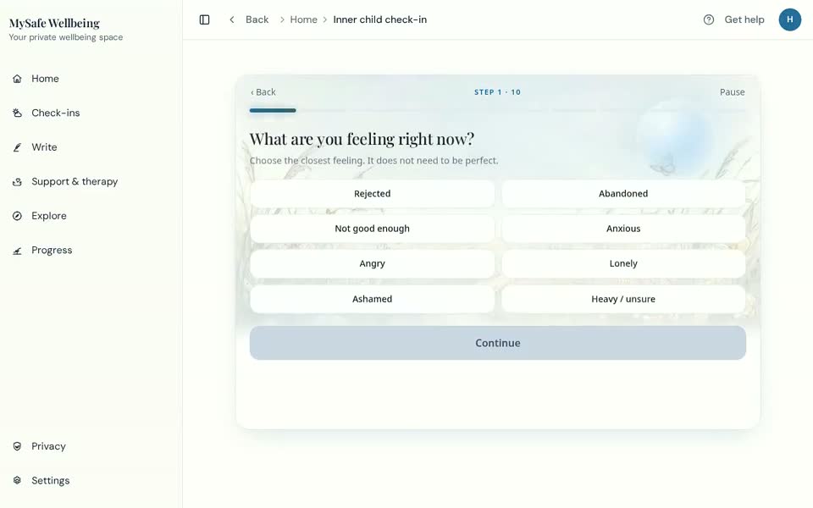The height and width of the screenshot is (508, 813).
Task: Click the Progress chart icon
Action: (x=17, y=251)
